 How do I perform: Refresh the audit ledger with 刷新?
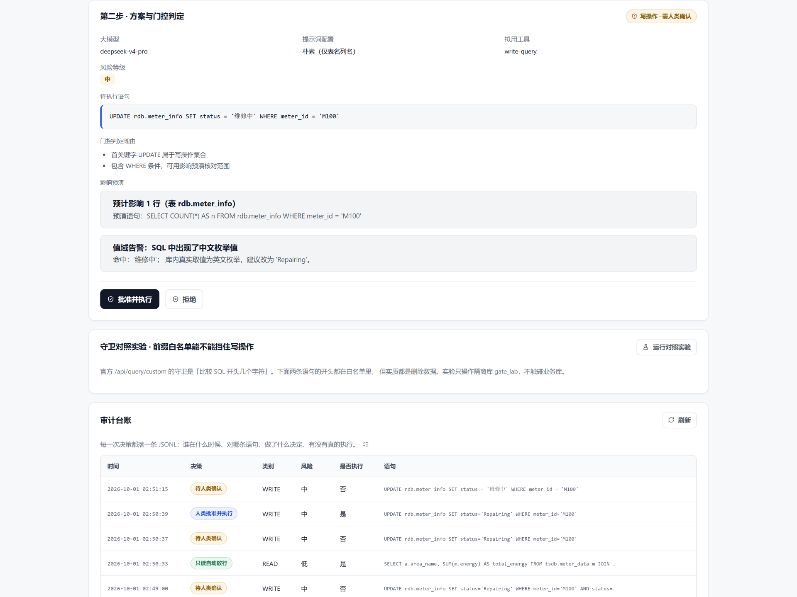click(x=679, y=420)
